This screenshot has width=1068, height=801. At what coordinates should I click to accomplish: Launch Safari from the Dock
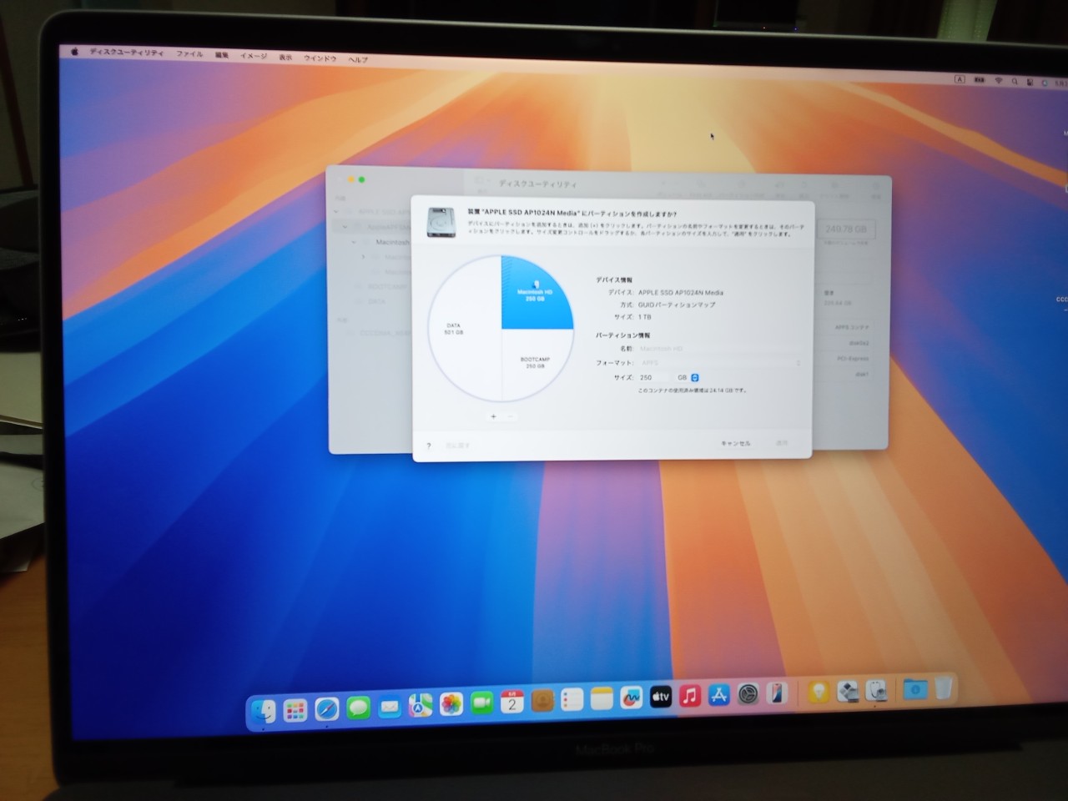[x=327, y=709]
